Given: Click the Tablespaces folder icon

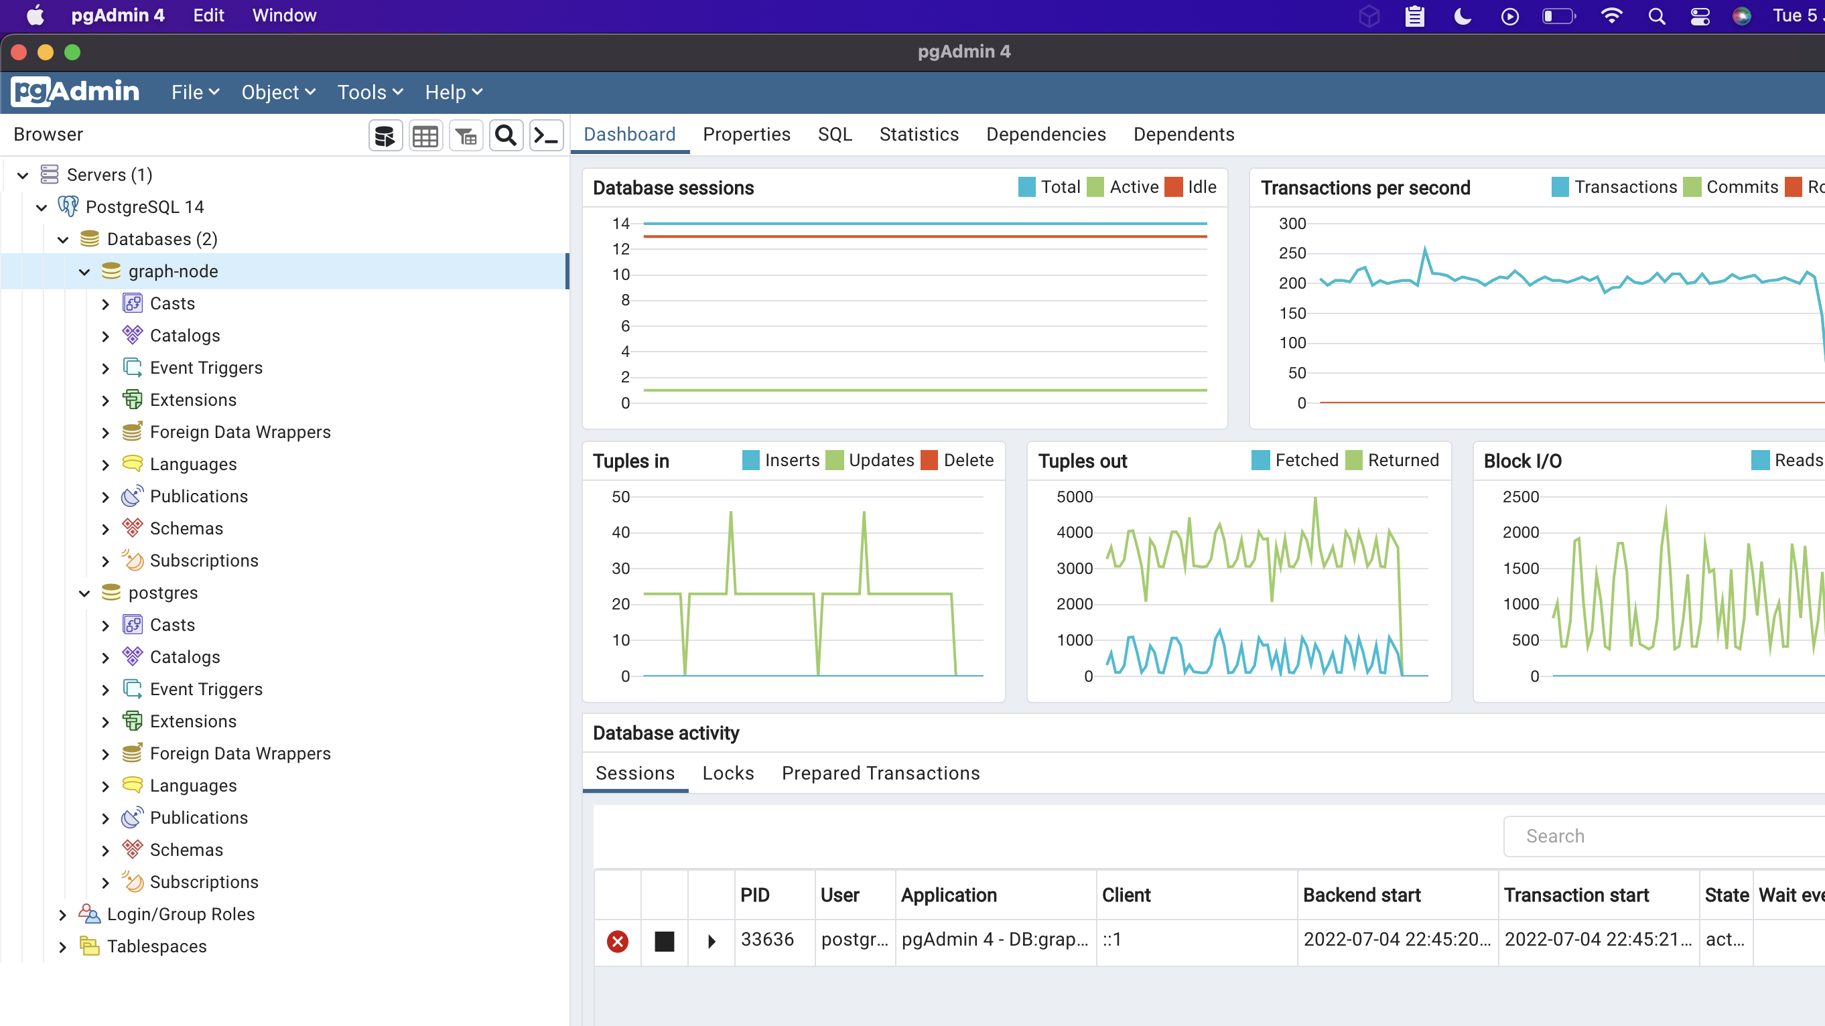Looking at the screenshot, I should click(89, 946).
